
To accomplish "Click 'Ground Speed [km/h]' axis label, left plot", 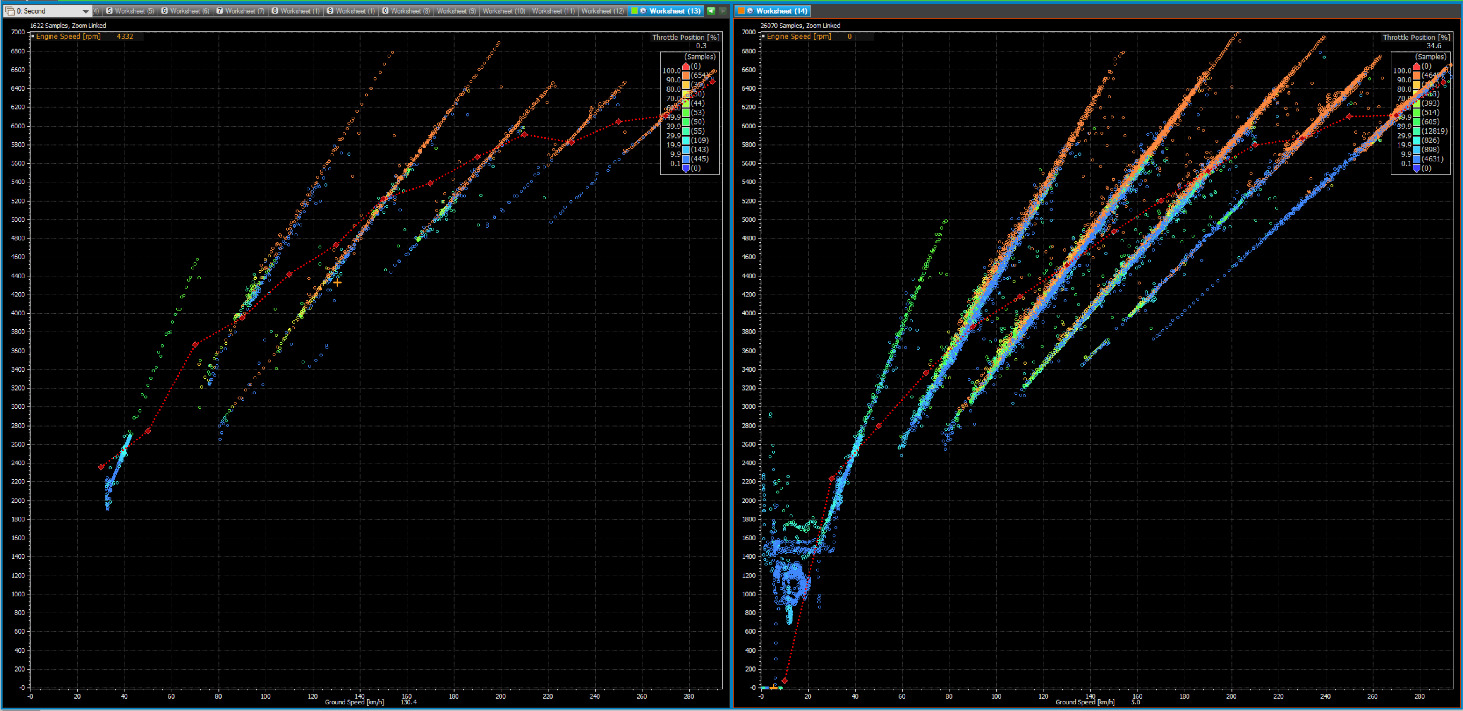I will pos(354,702).
